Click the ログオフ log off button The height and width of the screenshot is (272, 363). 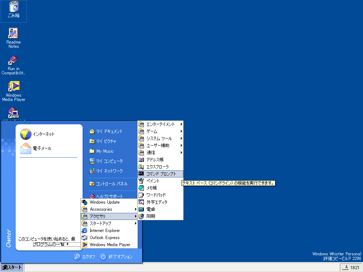[x=84, y=257]
